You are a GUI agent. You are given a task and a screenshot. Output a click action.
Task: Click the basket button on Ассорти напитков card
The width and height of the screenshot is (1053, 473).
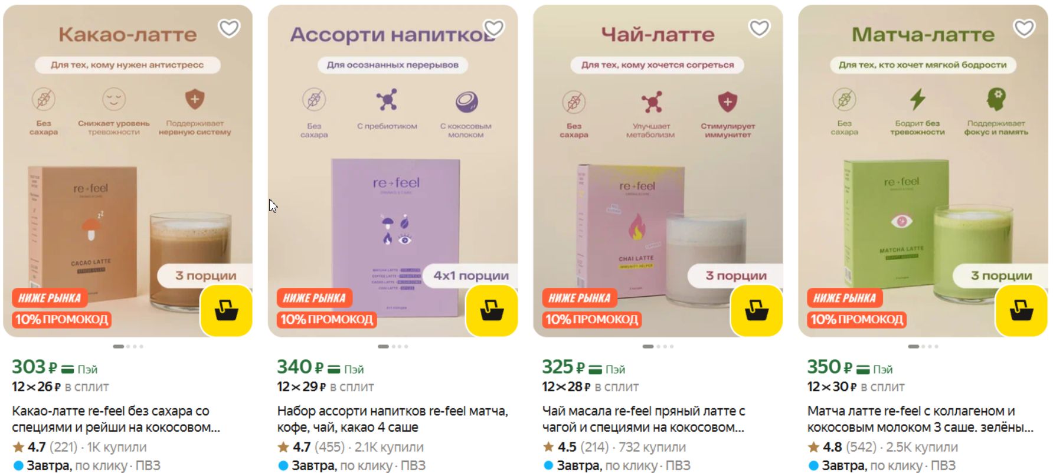492,310
